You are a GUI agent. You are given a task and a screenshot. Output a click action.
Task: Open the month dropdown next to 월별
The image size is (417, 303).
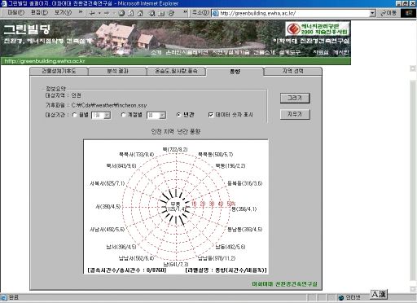(x=108, y=116)
